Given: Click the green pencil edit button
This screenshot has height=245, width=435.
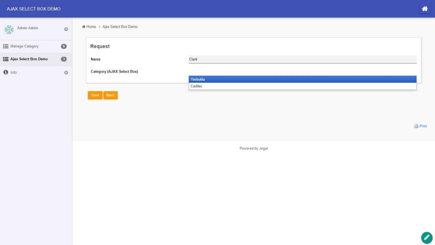Looking at the screenshot, I should click(427, 238).
